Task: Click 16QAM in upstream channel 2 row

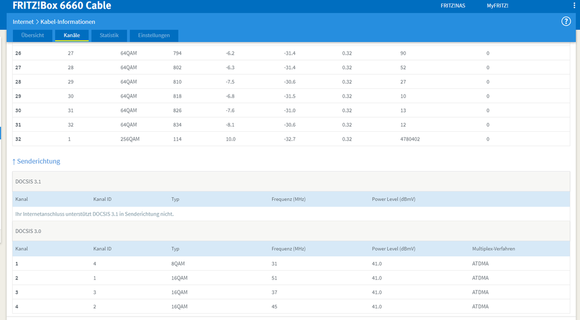Action: (x=179, y=278)
